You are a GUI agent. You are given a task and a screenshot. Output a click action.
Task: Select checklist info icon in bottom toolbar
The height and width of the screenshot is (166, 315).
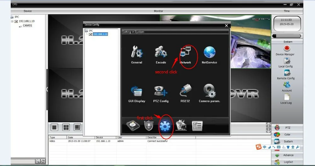[197, 126]
